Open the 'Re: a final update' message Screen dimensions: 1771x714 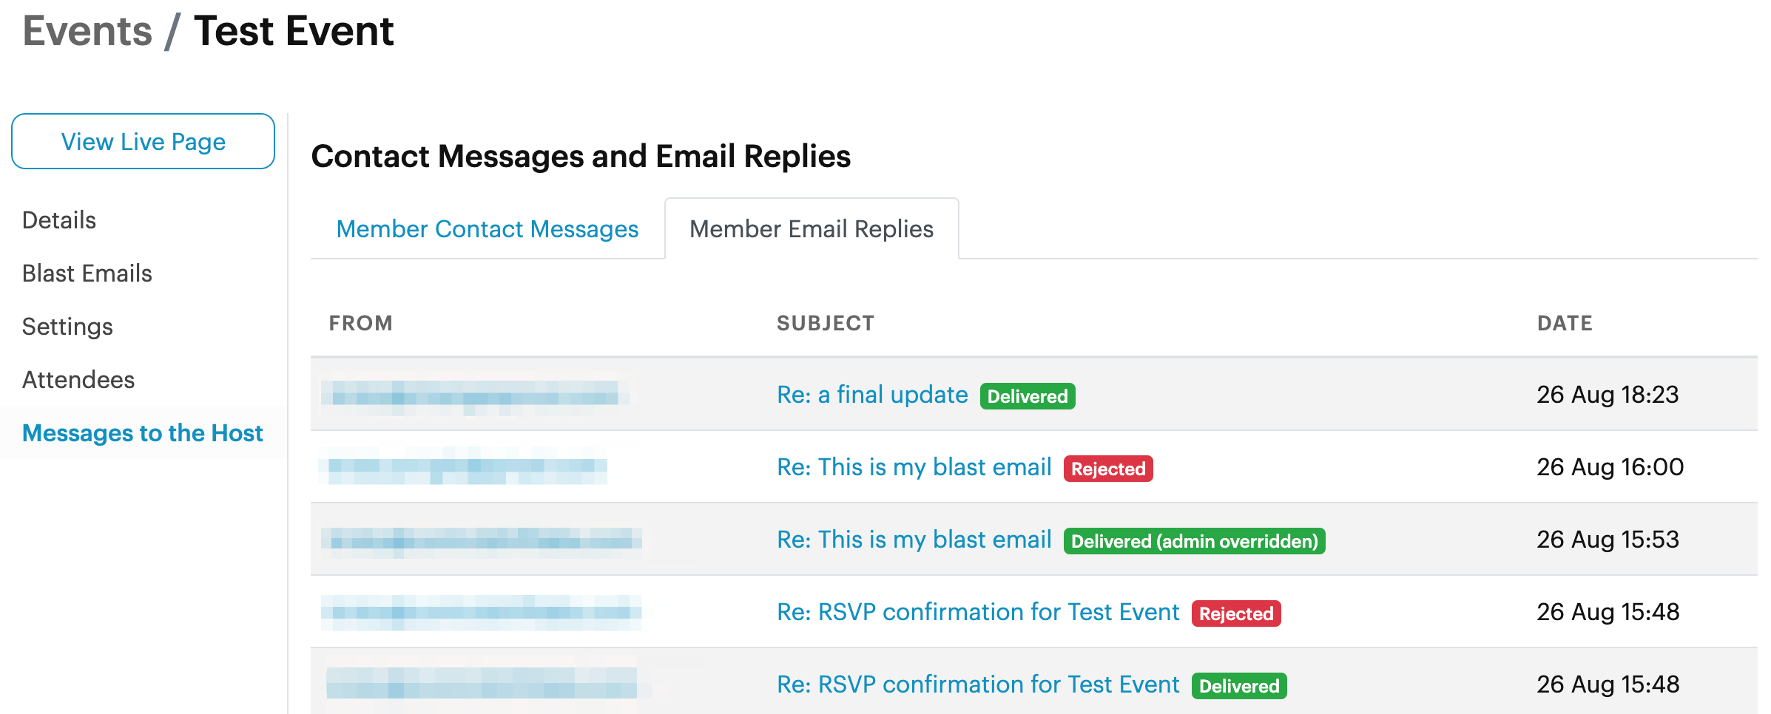point(871,395)
